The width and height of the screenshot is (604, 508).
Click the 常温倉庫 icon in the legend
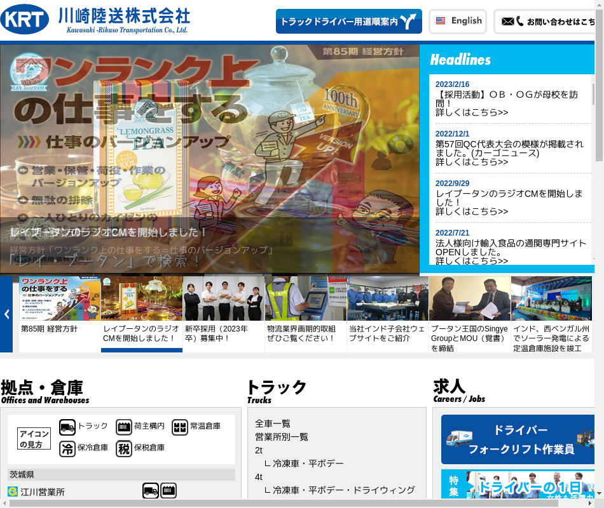179,427
